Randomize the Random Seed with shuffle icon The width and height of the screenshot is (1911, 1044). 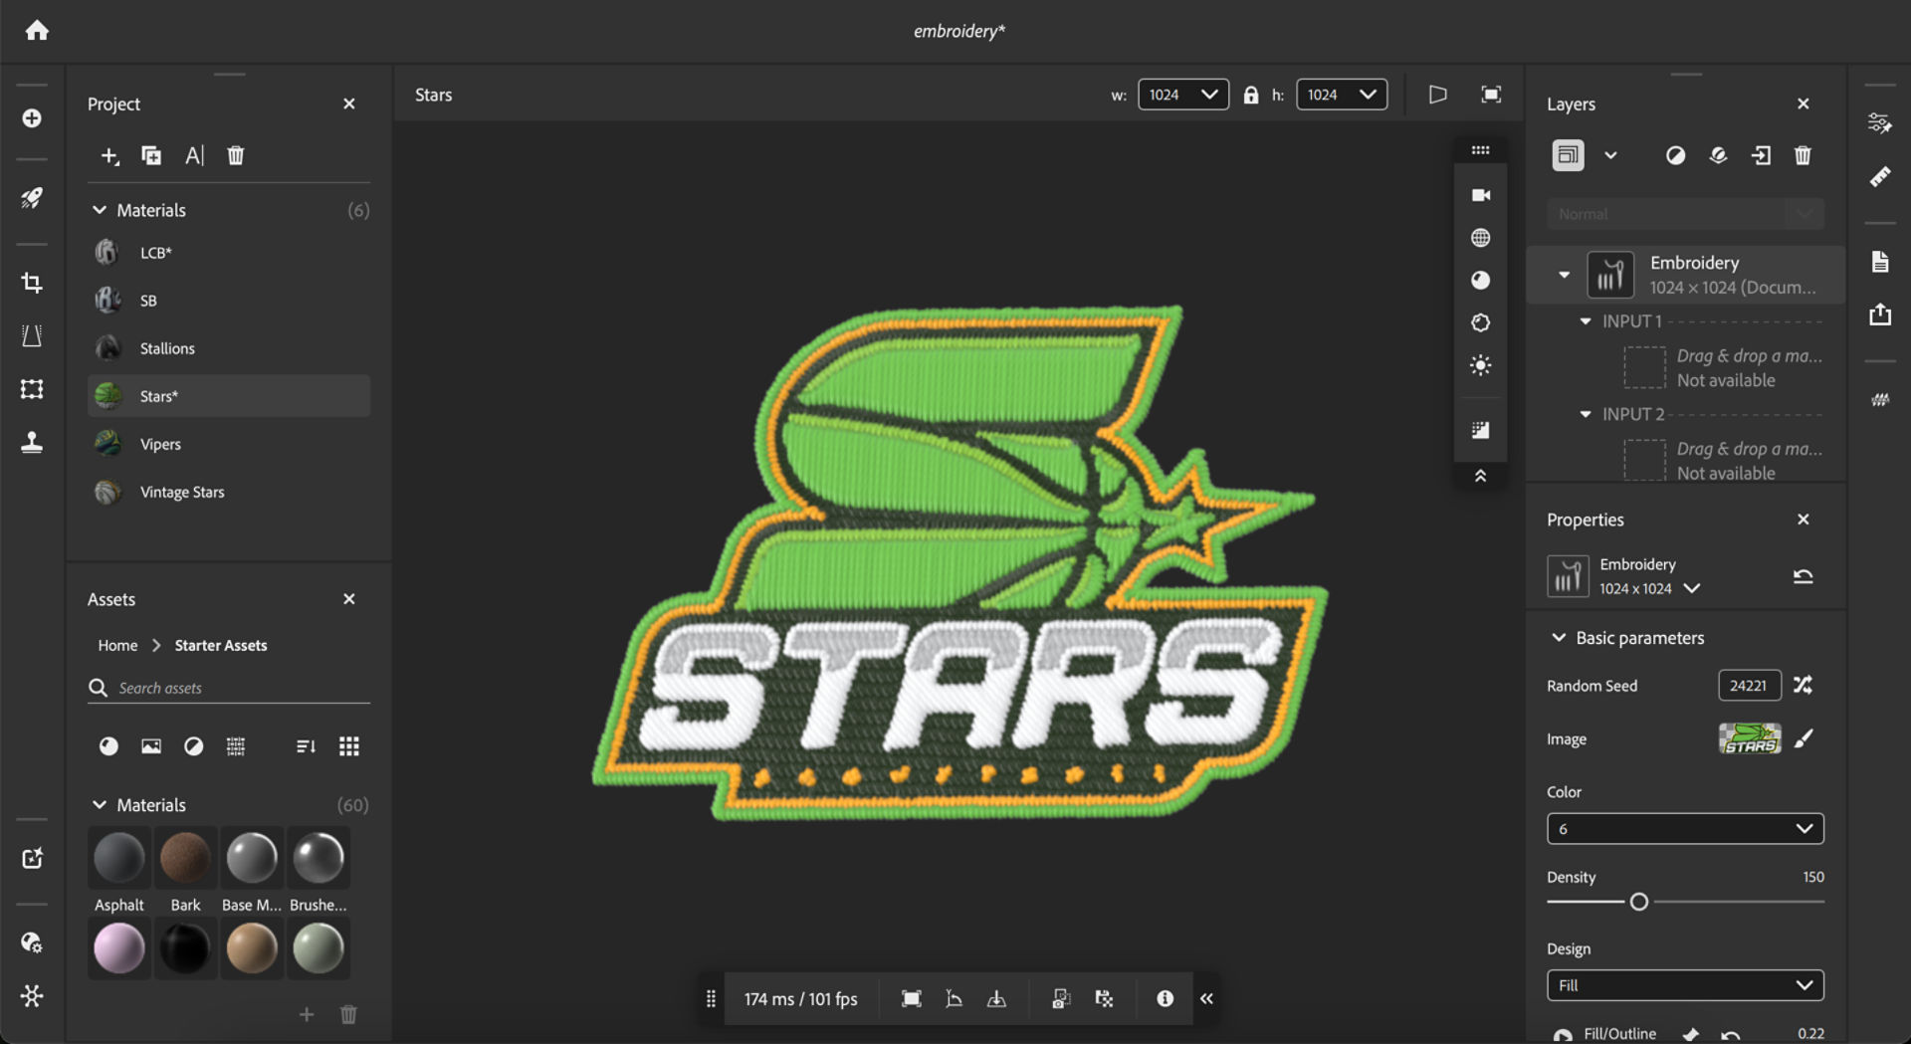click(1803, 685)
